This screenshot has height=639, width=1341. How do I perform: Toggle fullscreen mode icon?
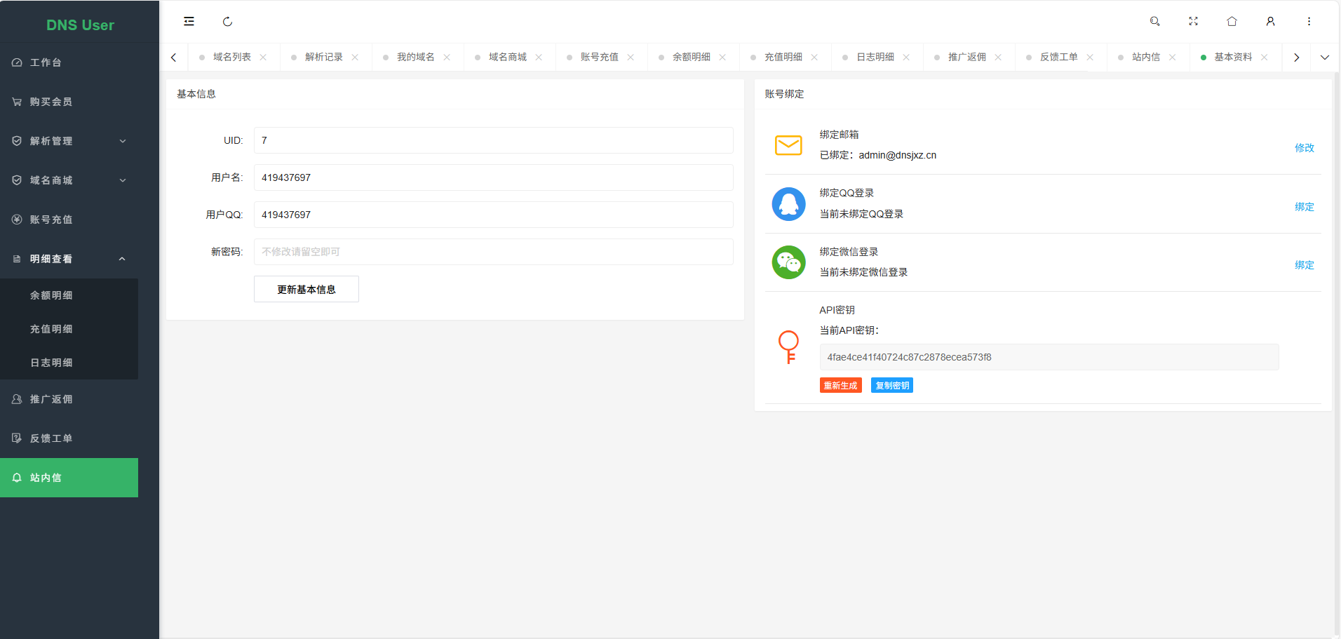(x=1193, y=22)
